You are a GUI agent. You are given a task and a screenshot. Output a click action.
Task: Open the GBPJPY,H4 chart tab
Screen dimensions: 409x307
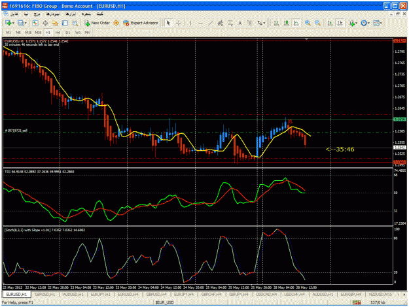pyautogui.click(x=239, y=294)
